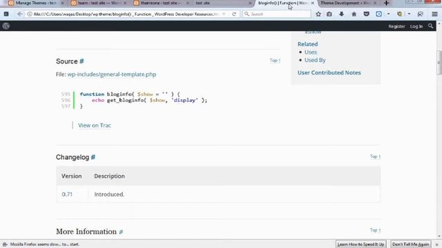This screenshot has height=248, width=442.
Task: Open the address bar history dropdown
Action: (x=224, y=14)
